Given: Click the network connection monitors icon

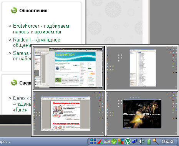Looking at the screenshot, I should click(x=135, y=141).
